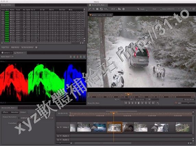
Task: Click the Event column header in spreadsheet
Action: (x=3, y=10)
